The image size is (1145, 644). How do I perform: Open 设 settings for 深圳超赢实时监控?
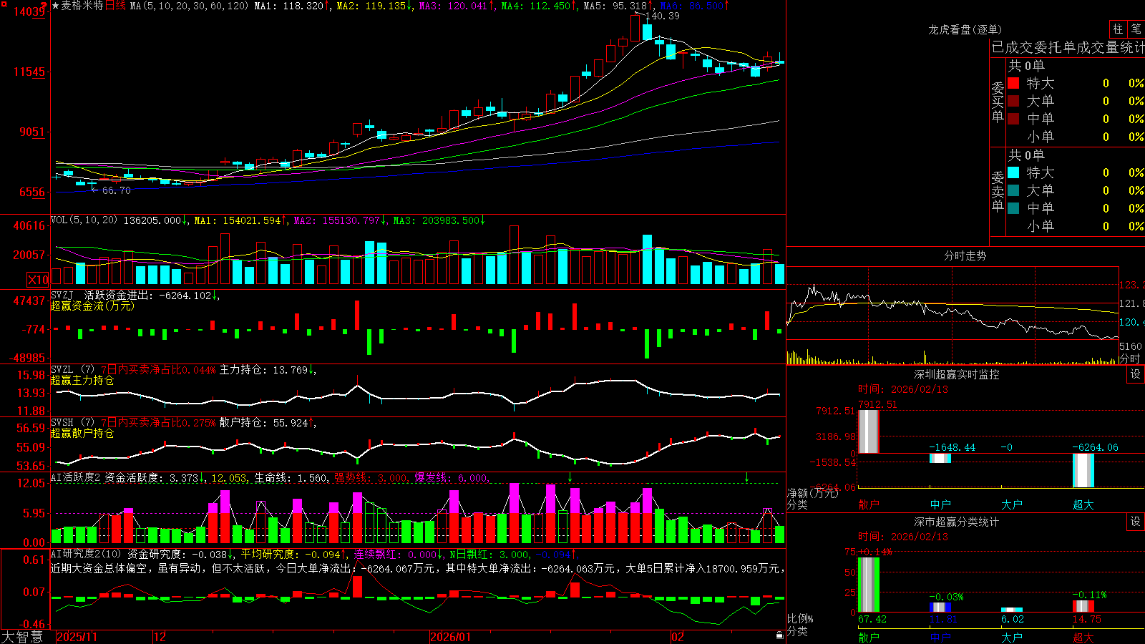point(1136,374)
